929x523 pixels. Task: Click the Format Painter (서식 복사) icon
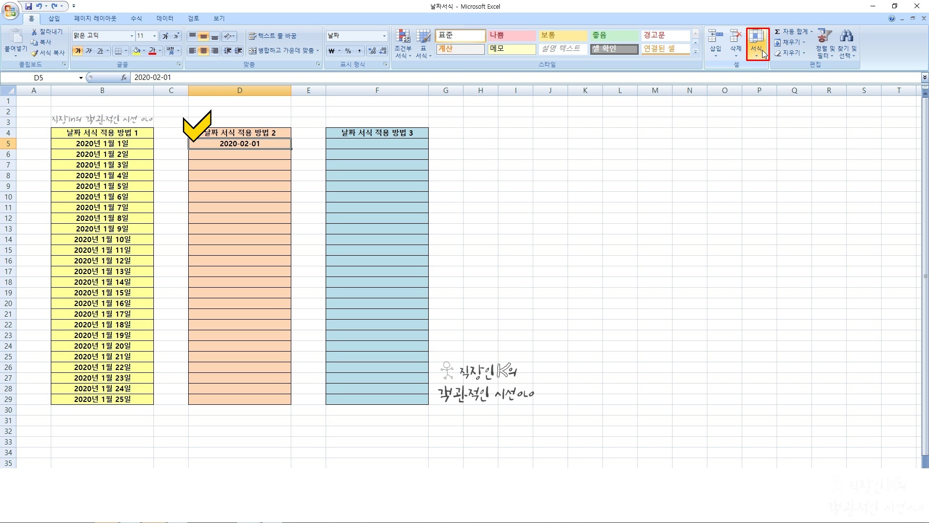point(35,53)
